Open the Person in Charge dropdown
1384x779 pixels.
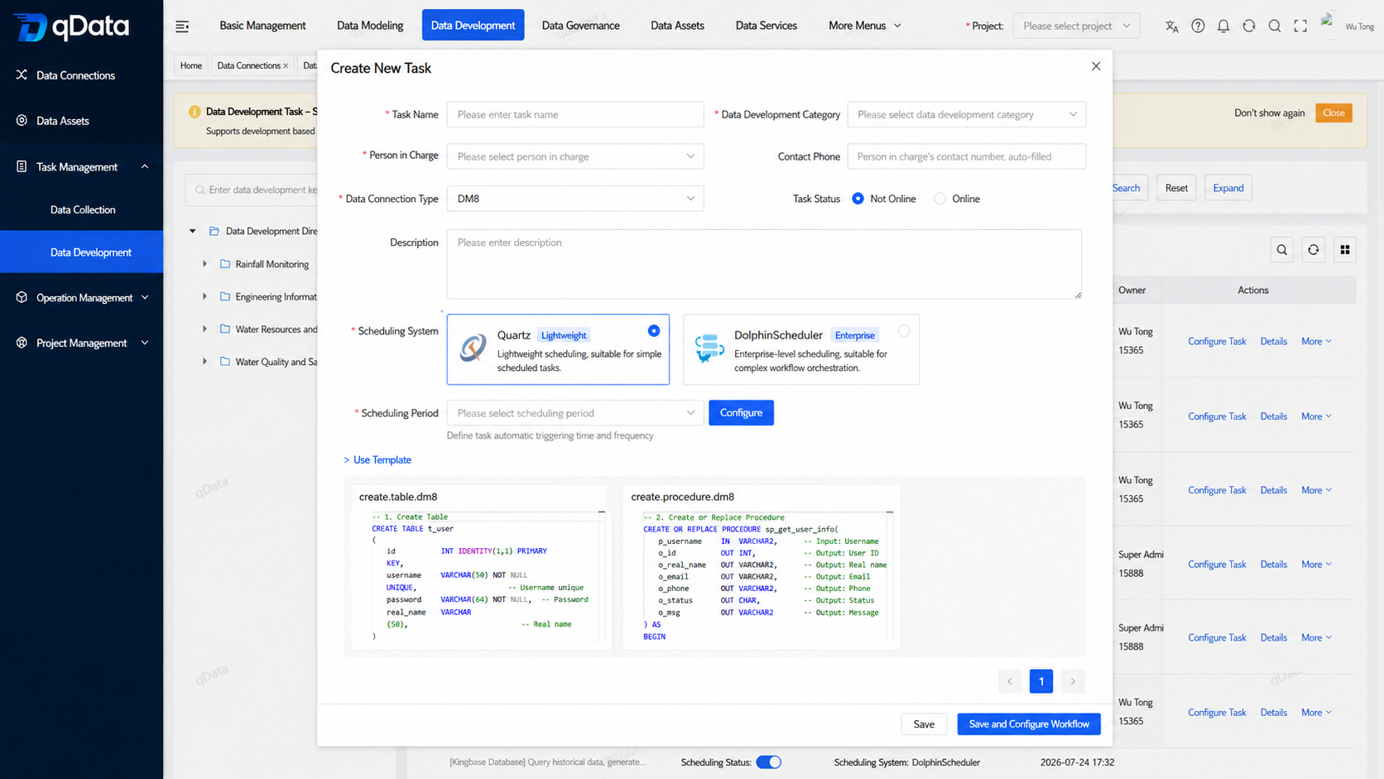(575, 156)
